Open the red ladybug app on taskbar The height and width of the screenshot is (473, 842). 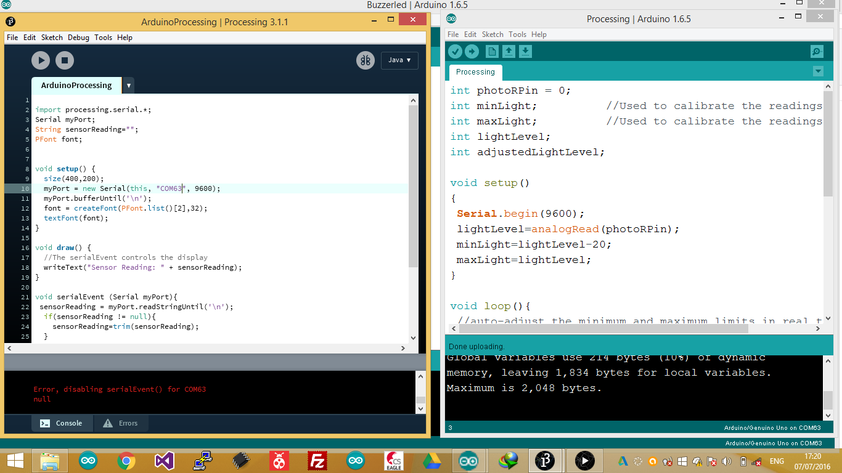279,461
